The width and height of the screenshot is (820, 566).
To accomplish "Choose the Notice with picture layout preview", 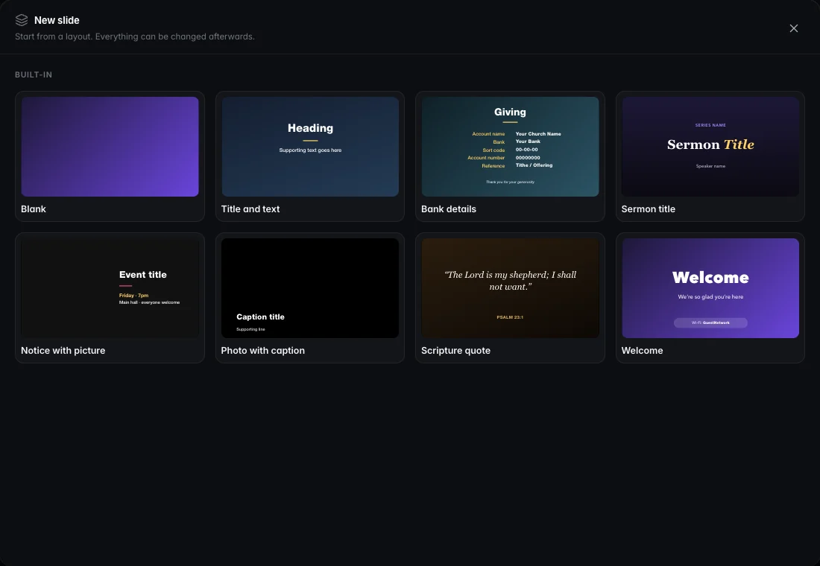I will point(110,288).
